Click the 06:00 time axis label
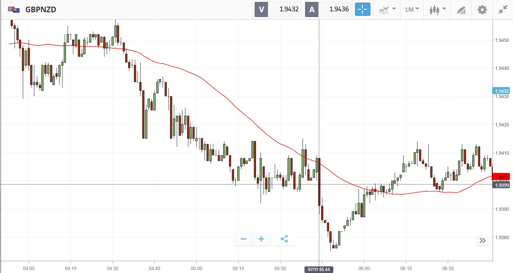 tap(364, 268)
